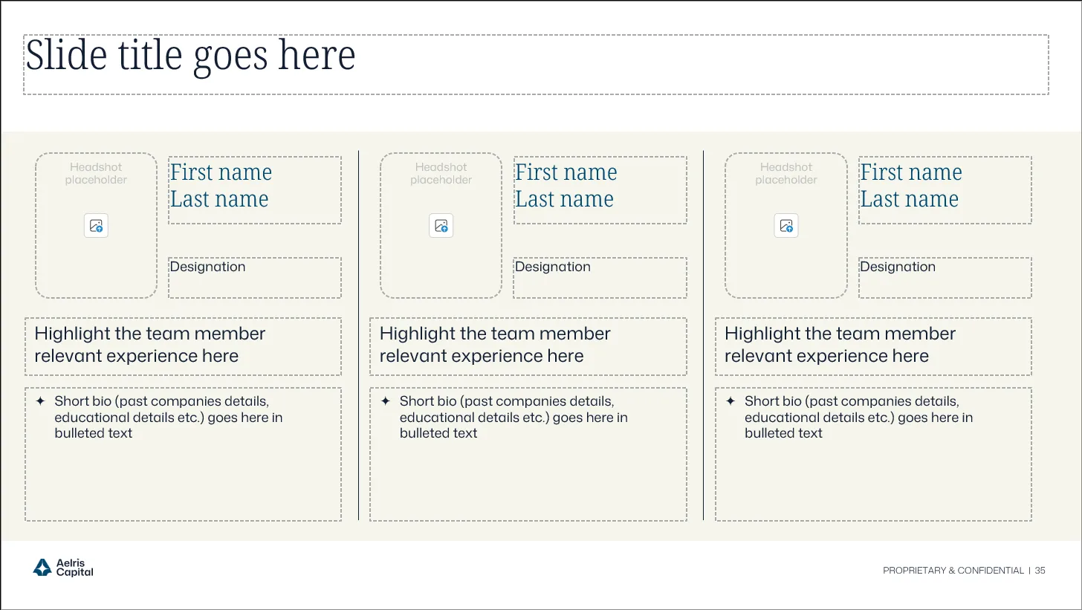This screenshot has height=610, width=1082.
Task: Click the Aelris Capital logo icon
Action: [x=42, y=568]
